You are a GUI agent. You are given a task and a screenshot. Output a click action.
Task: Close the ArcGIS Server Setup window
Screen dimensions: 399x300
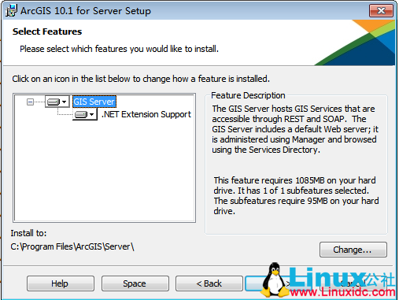381,11
